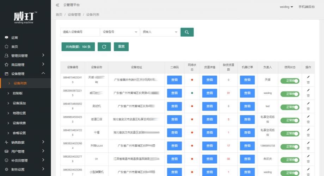Click 用户管理 icon in sidebar
This screenshot has height=176, width=324.
(x=6, y=151)
